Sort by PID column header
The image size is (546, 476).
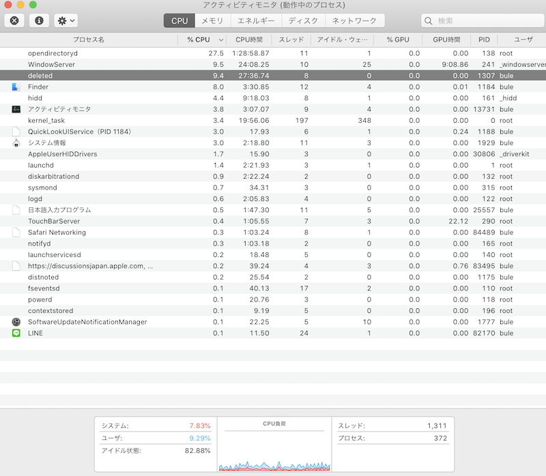tap(484, 40)
